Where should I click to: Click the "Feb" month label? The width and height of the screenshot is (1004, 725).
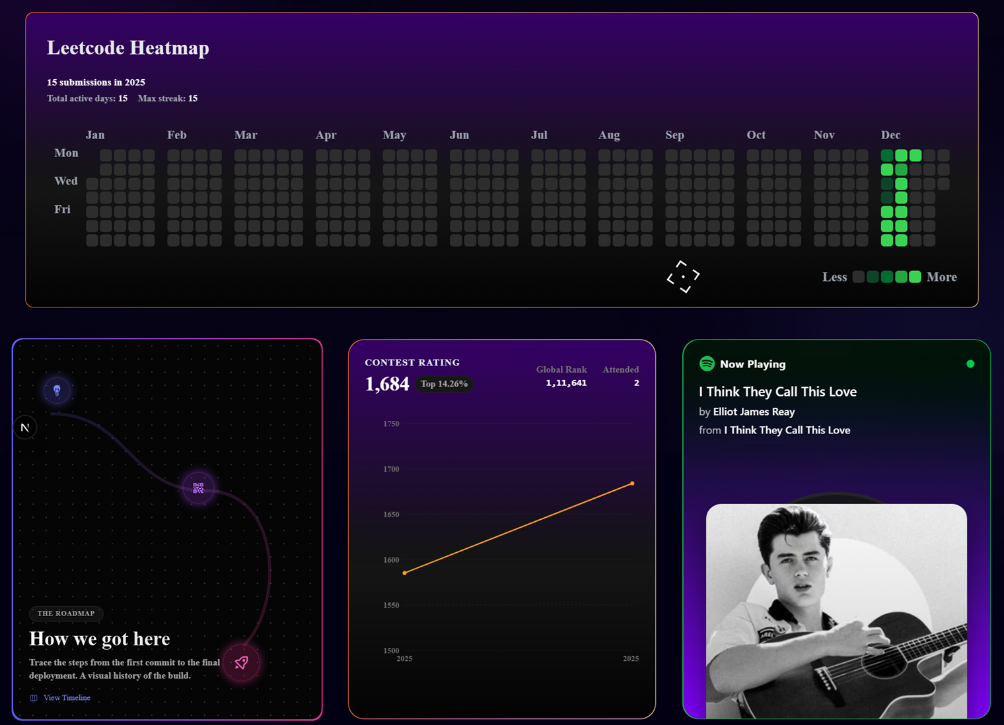click(x=176, y=135)
